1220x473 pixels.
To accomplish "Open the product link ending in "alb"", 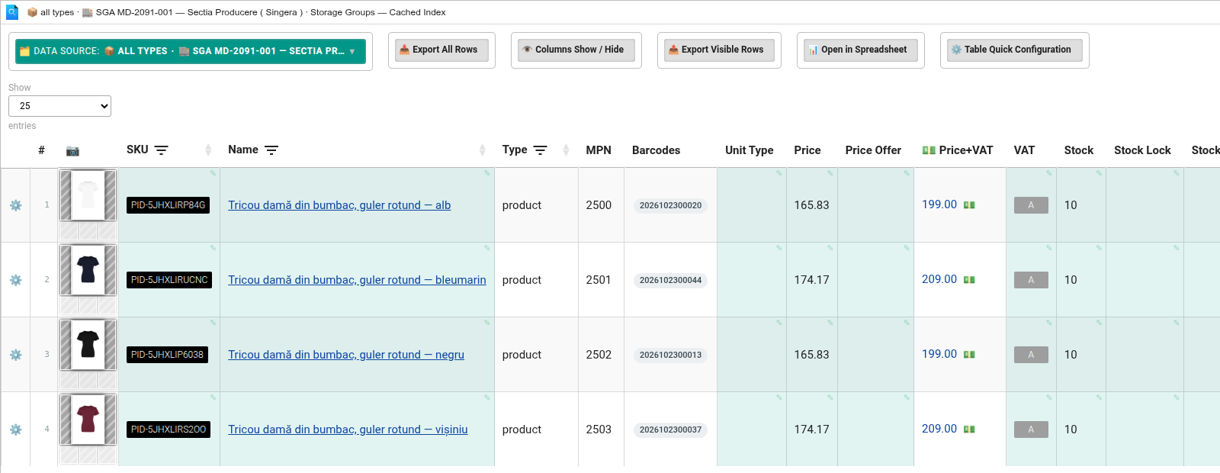I will pos(339,205).
